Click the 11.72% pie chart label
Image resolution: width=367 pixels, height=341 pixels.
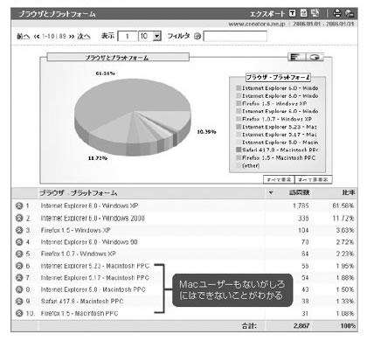[x=98, y=158]
